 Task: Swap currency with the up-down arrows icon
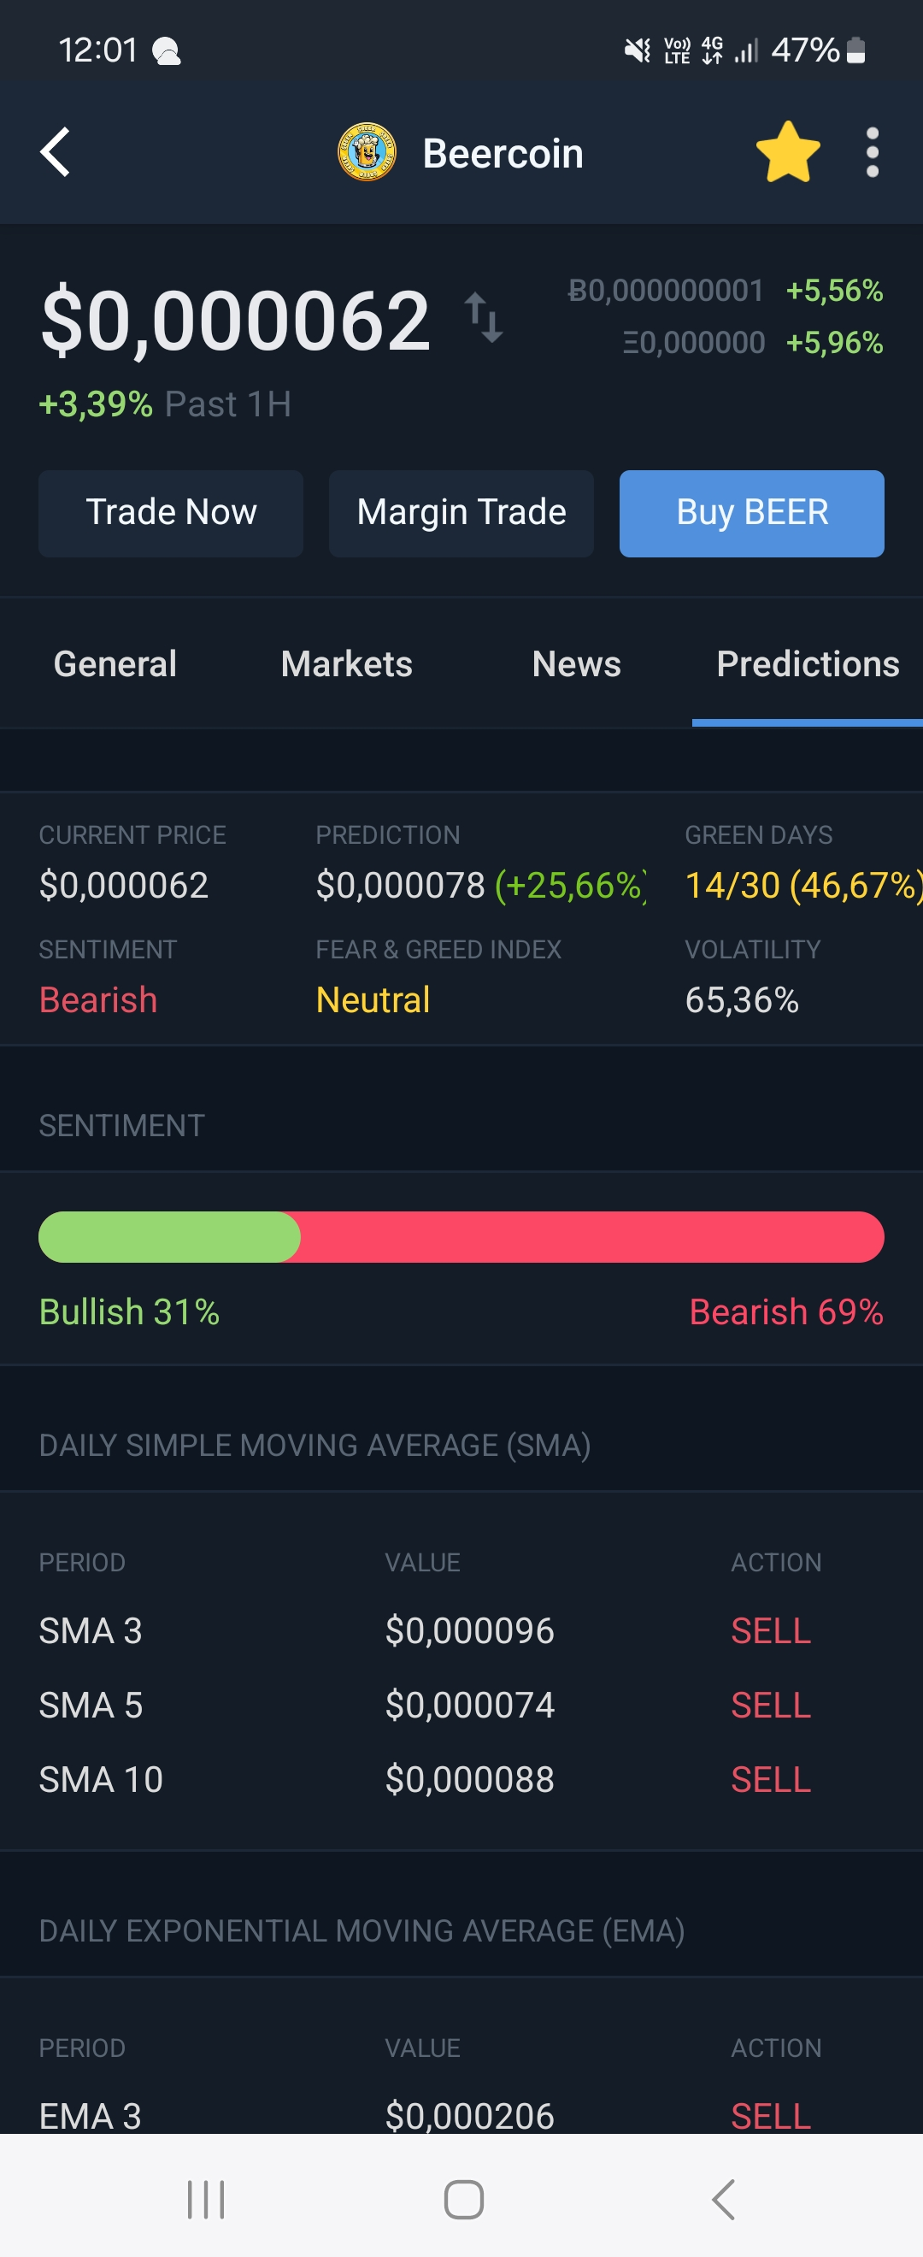point(484,317)
